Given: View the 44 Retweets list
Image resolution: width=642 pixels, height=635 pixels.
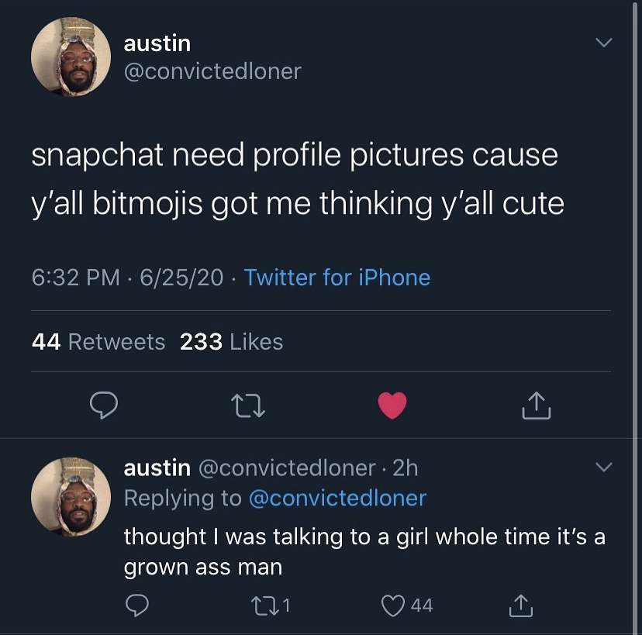Looking at the screenshot, I should pos(98,341).
